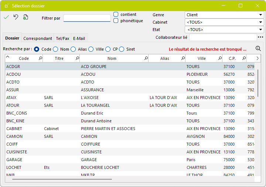Click the green checkmark validate icon
This screenshot has width=266, height=187.
tap(6, 17)
